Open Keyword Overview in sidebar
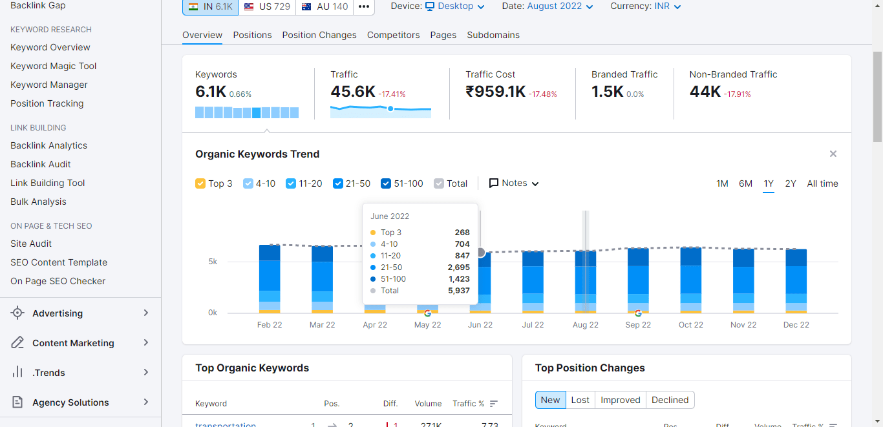The height and width of the screenshot is (427, 883). (50, 47)
